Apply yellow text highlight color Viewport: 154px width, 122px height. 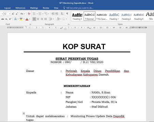[21, 19]
